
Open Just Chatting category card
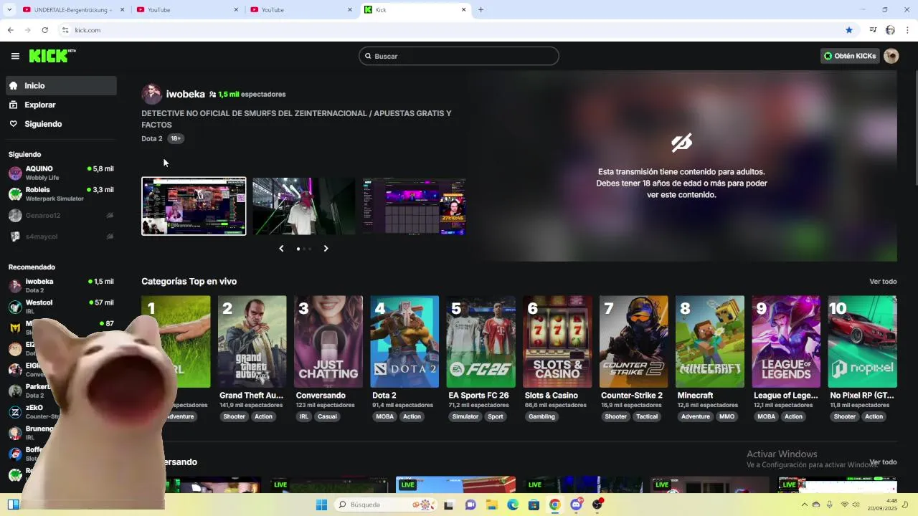tap(328, 342)
